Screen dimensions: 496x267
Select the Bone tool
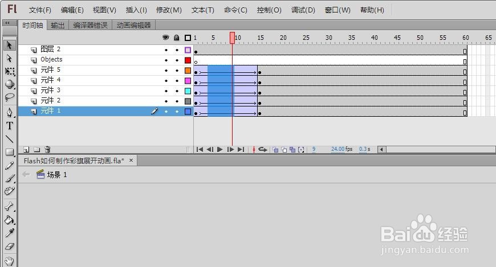click(x=10, y=206)
